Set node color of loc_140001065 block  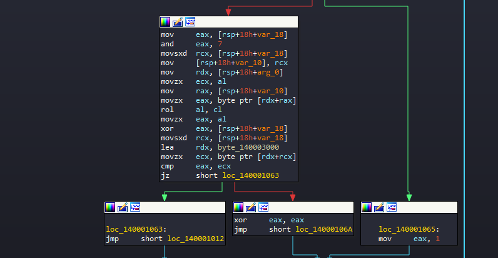(367, 207)
